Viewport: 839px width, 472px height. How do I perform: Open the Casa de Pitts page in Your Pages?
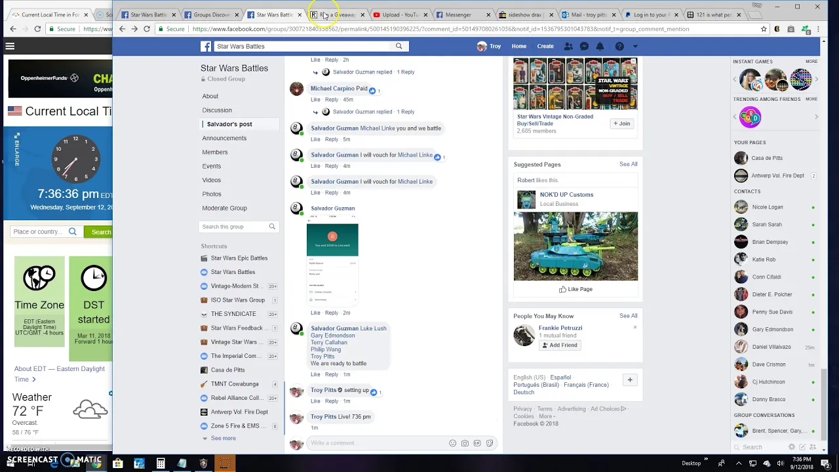tap(768, 158)
